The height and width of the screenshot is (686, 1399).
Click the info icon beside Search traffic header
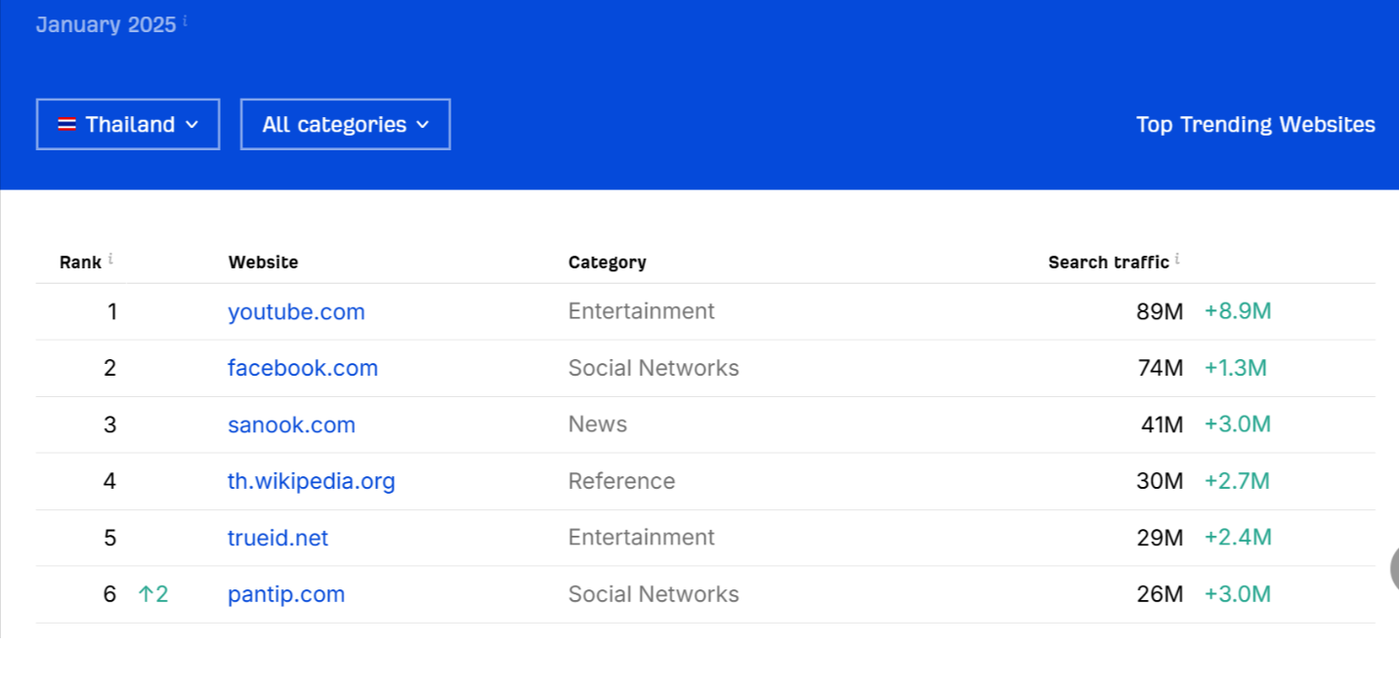1177,259
